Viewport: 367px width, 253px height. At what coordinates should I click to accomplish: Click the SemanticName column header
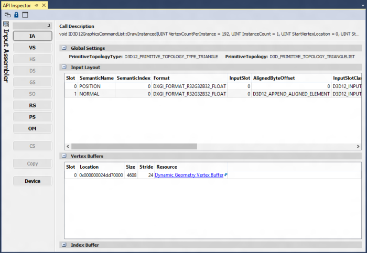[x=96, y=78]
